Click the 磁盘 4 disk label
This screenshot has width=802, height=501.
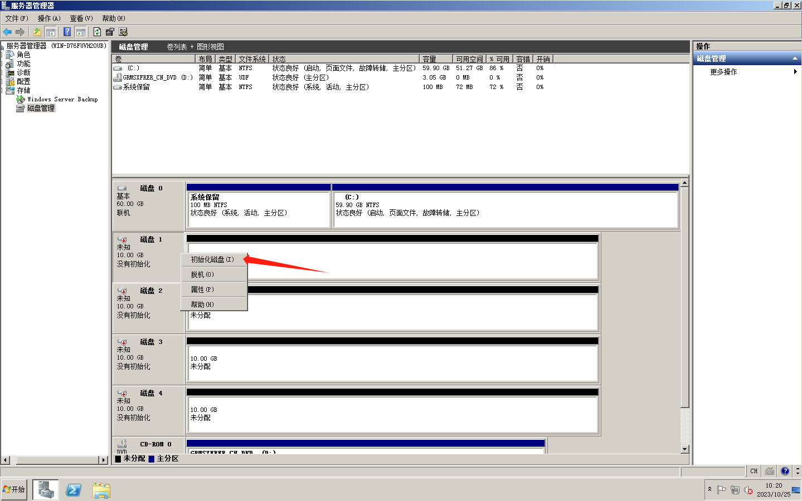click(151, 393)
